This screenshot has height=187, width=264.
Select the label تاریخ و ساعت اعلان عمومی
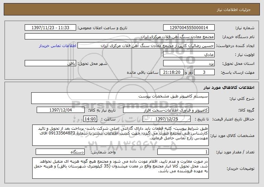(103, 28)
